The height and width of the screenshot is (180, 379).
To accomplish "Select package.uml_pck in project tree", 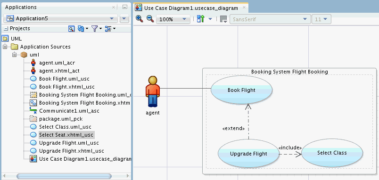I will pyautogui.click(x=61, y=119).
